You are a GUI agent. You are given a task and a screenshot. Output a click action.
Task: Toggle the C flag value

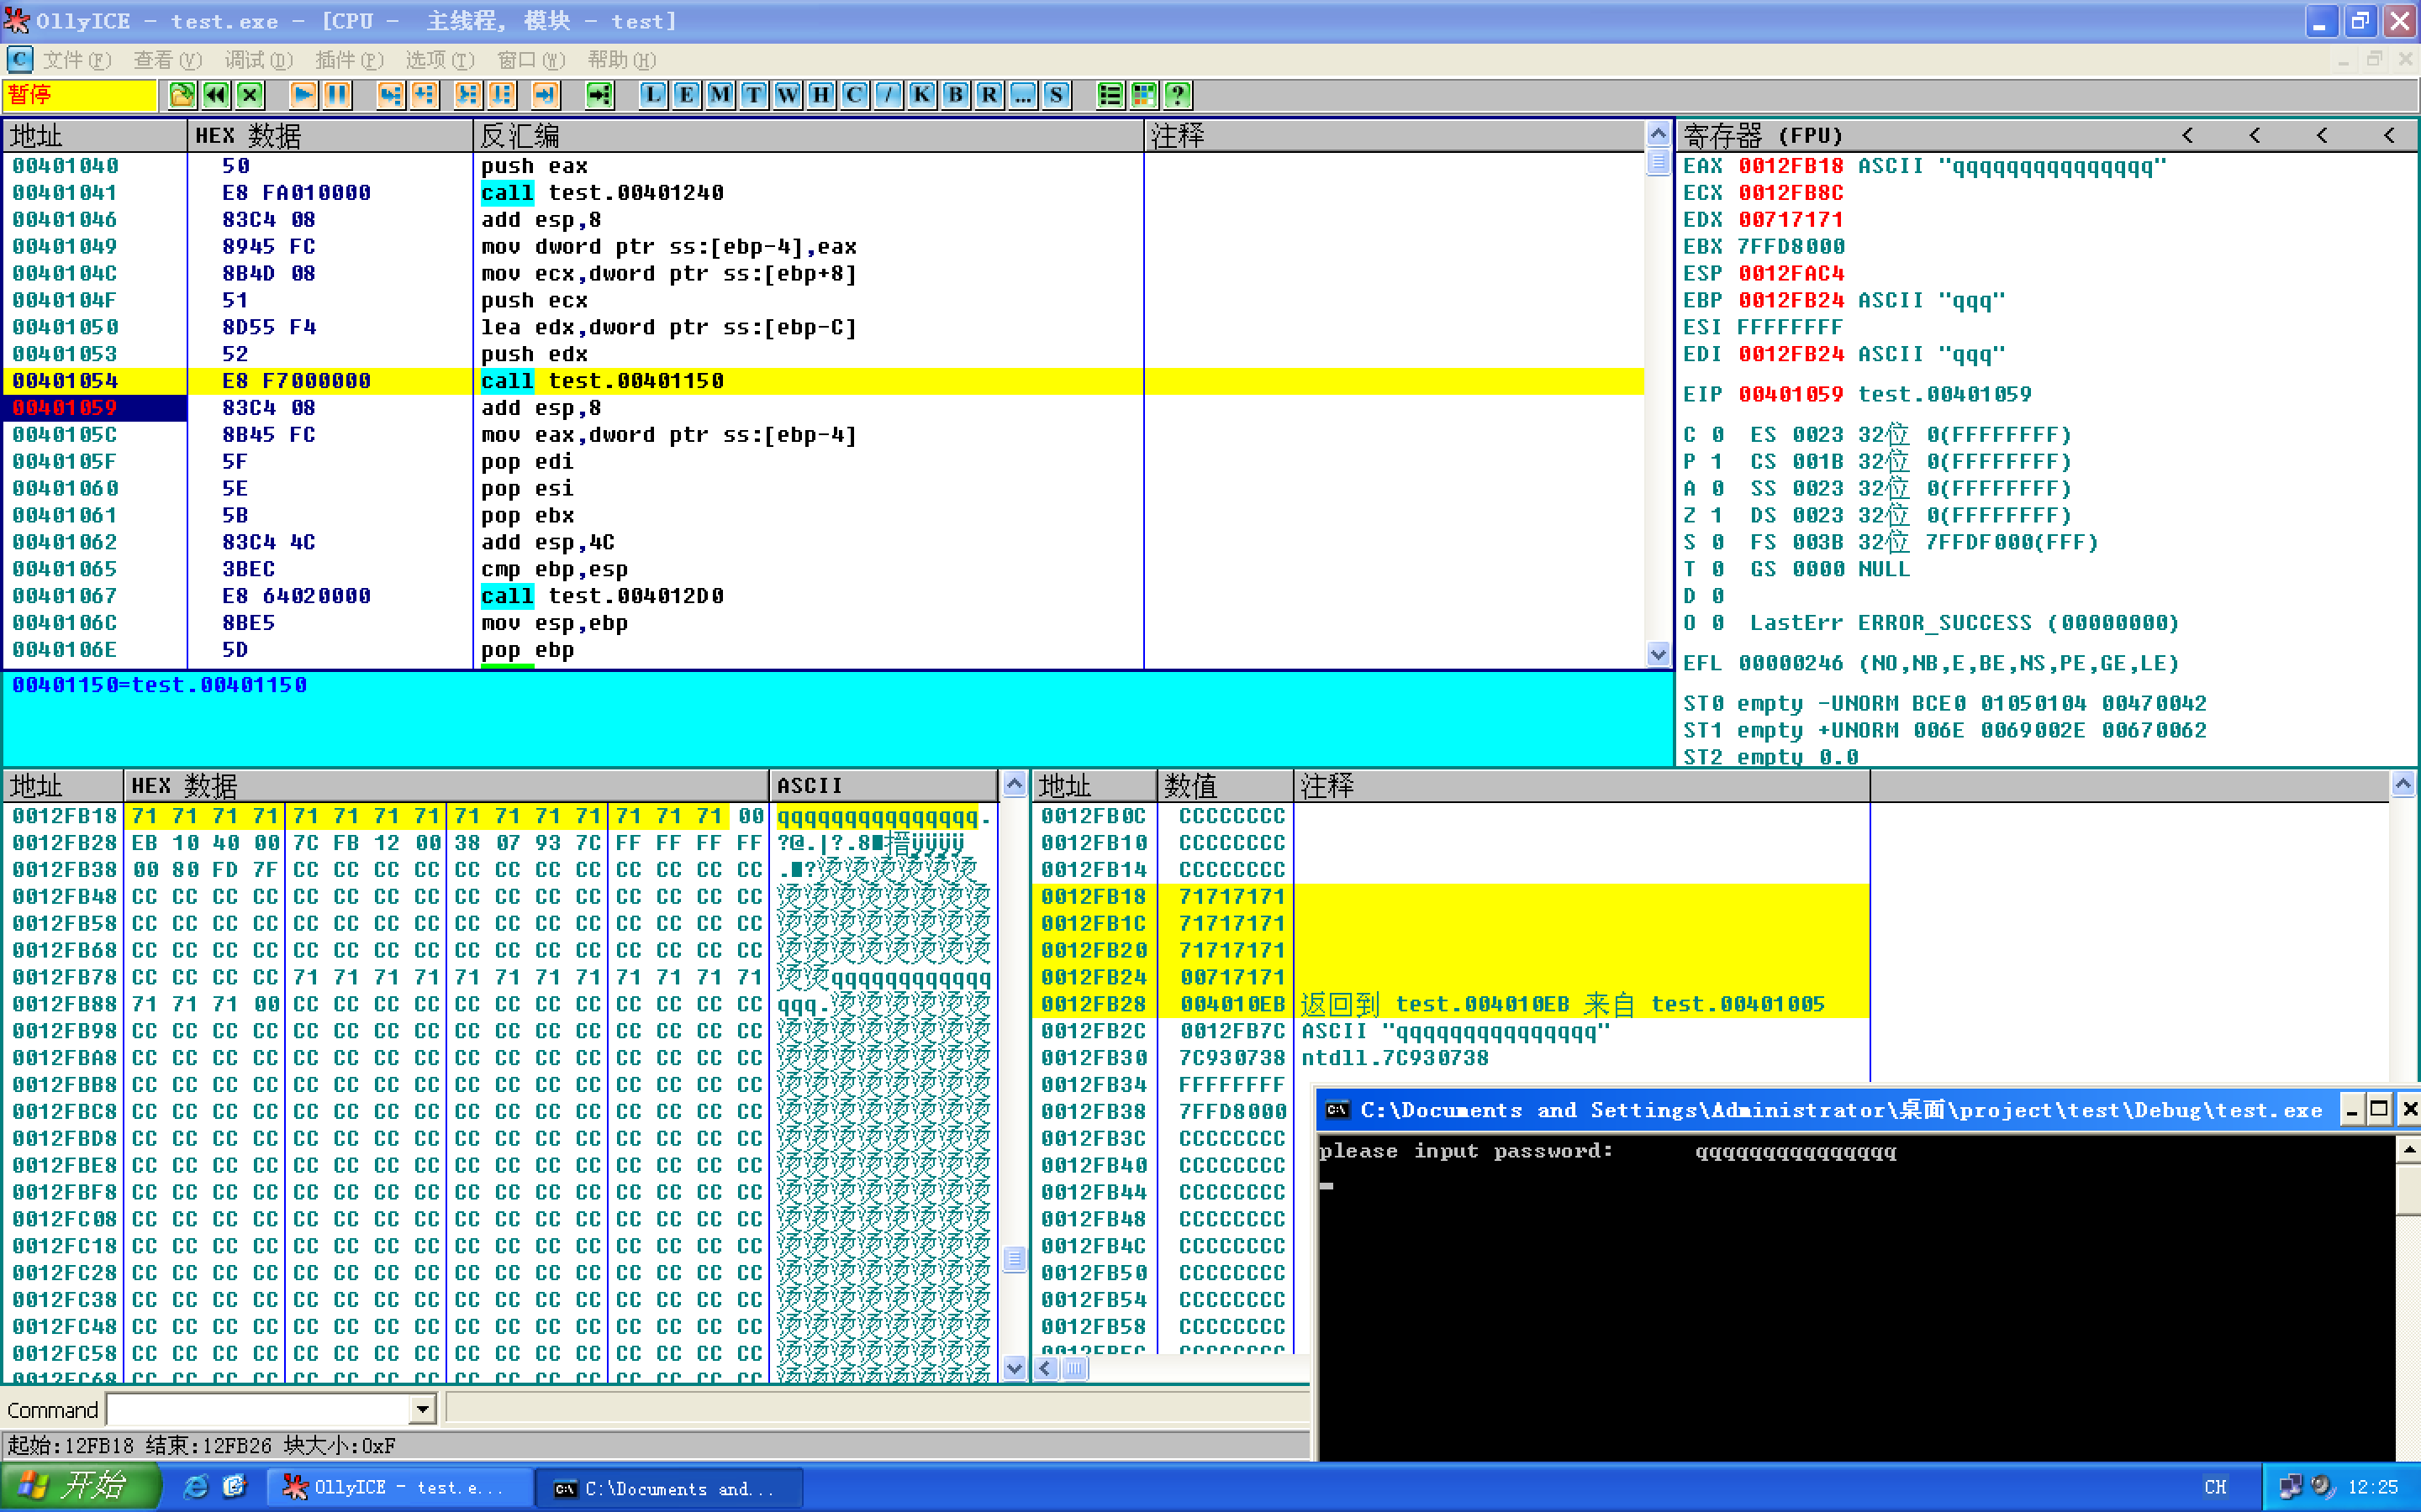coord(1717,435)
